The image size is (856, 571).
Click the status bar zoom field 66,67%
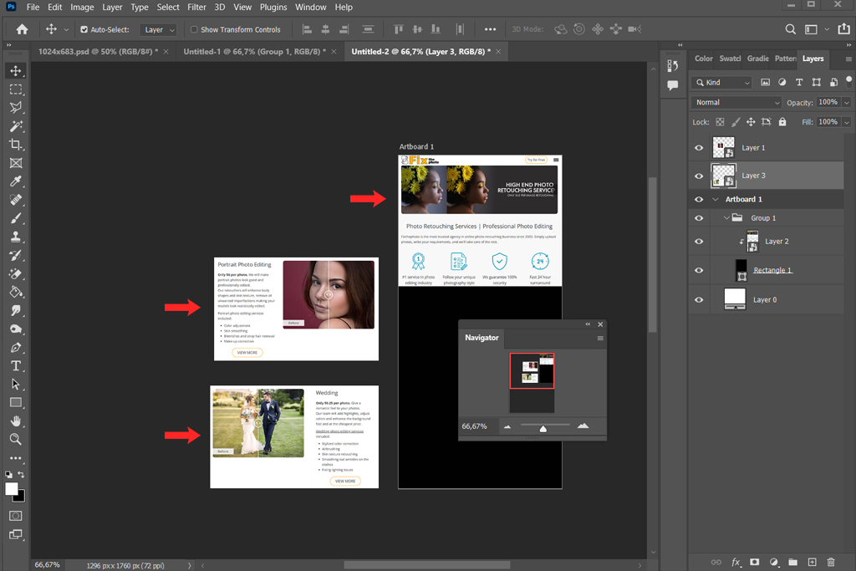48,565
